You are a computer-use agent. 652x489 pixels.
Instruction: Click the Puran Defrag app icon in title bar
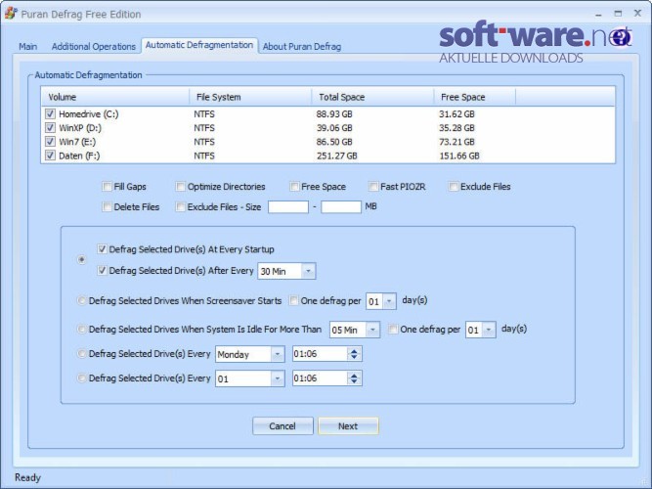pos(11,14)
